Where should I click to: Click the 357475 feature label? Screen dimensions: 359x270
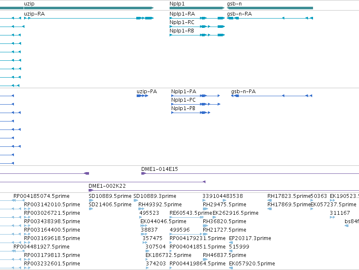(152, 238)
